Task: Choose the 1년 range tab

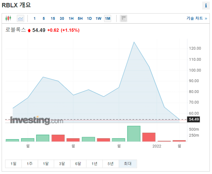Action: pos(94,164)
